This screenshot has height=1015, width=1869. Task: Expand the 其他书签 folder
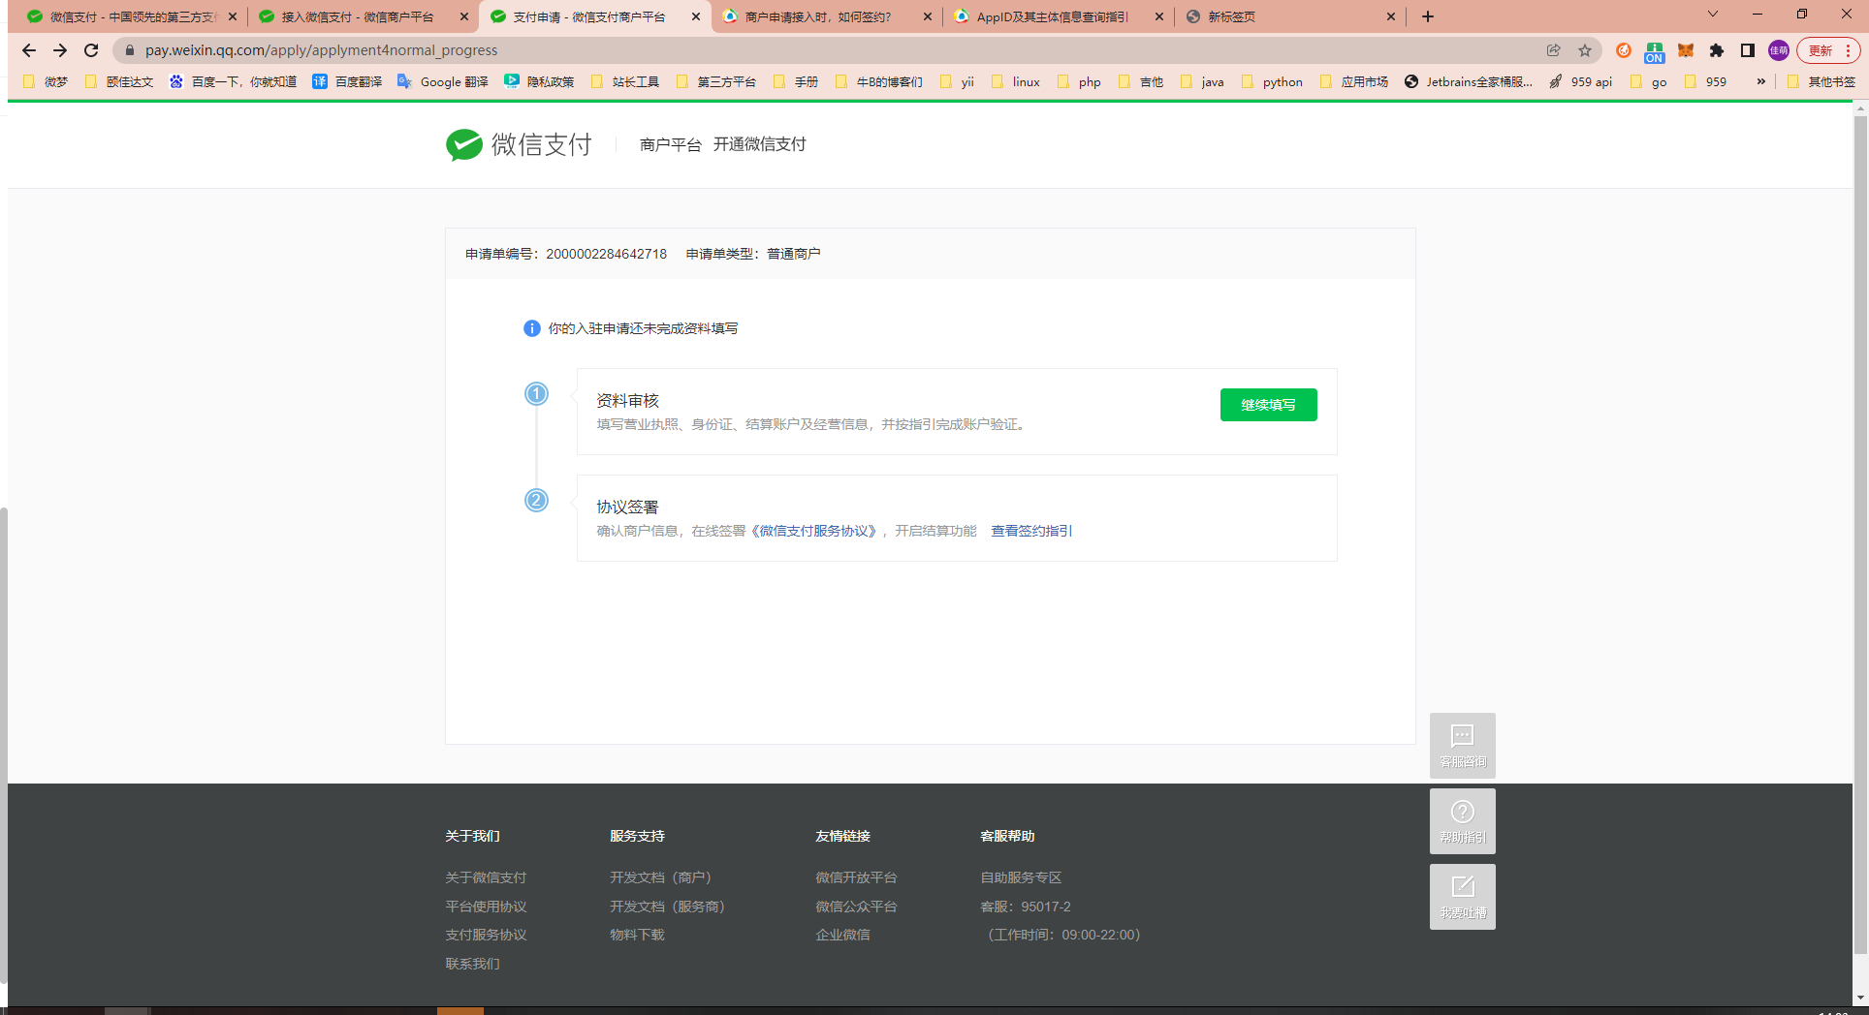click(1821, 81)
